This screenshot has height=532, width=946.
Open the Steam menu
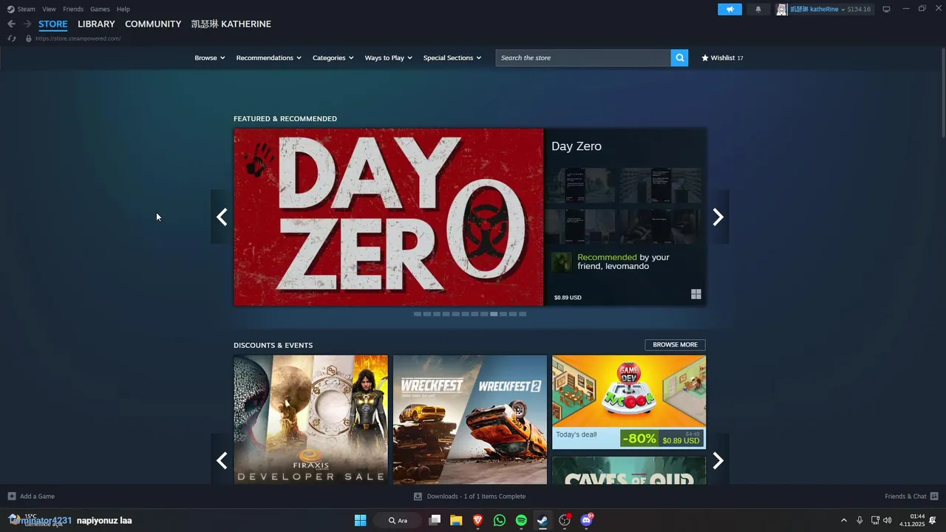[x=26, y=9]
